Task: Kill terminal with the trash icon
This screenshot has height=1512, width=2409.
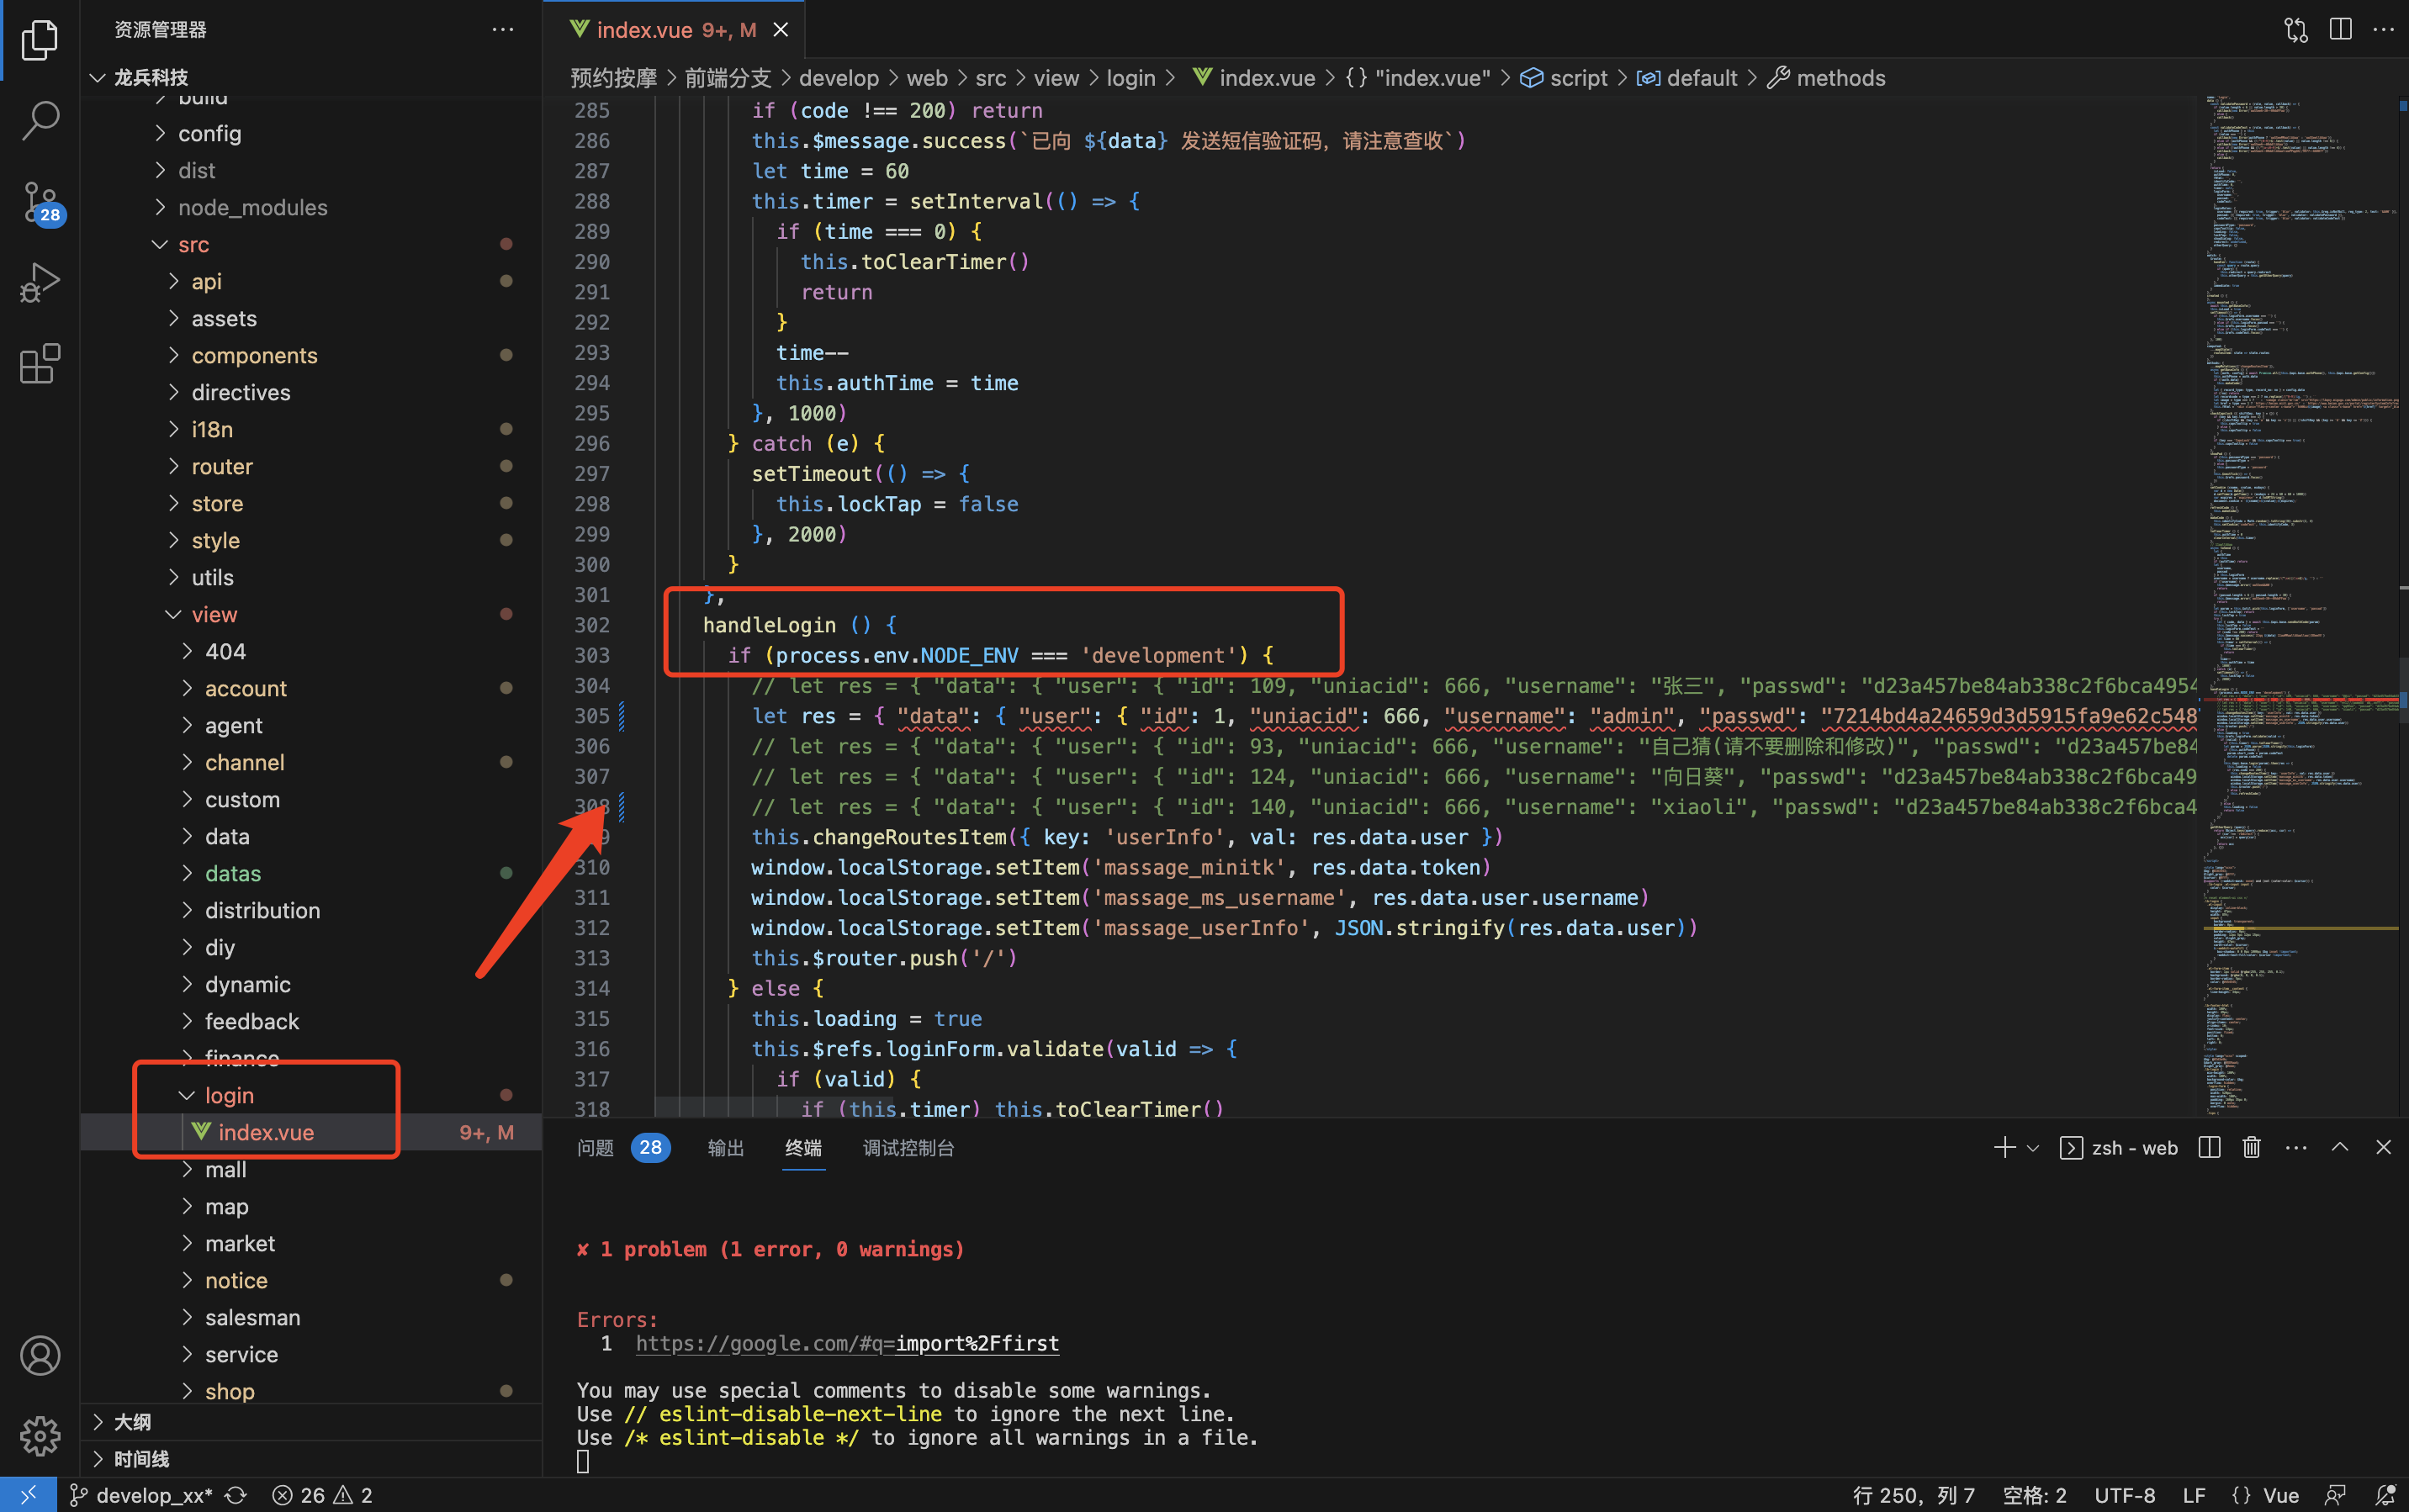Action: click(2251, 1147)
